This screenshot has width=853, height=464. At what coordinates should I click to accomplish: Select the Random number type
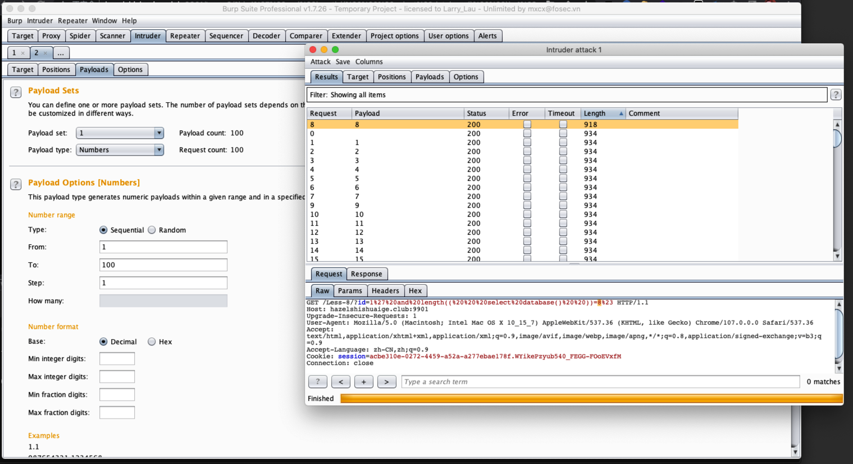pyautogui.click(x=152, y=230)
